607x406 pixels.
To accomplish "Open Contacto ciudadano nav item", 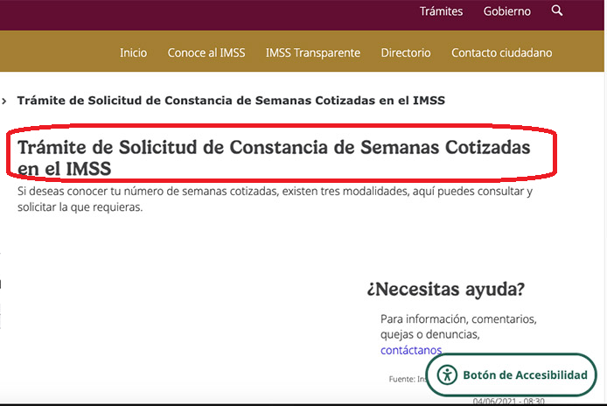I will (502, 52).
